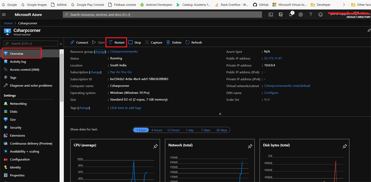Screen dimensions: 371x182
Task: Open Csharpcornerworks-vnet/default network link
Action: click(x=287, y=86)
